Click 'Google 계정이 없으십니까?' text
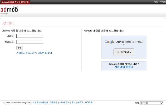166x107 pixels. coord(124,64)
